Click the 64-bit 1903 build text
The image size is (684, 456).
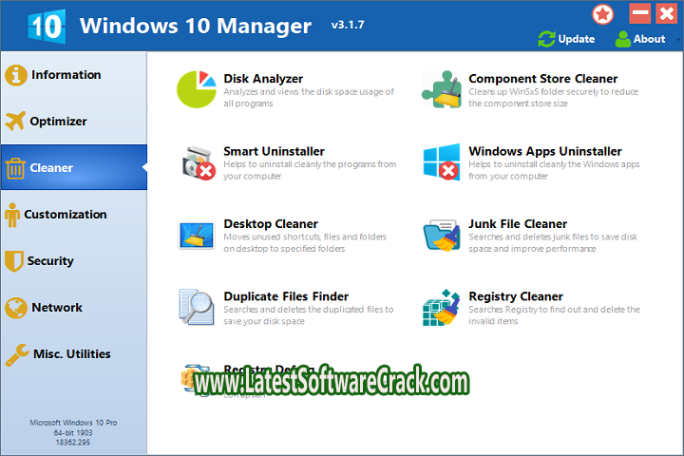coord(73,433)
